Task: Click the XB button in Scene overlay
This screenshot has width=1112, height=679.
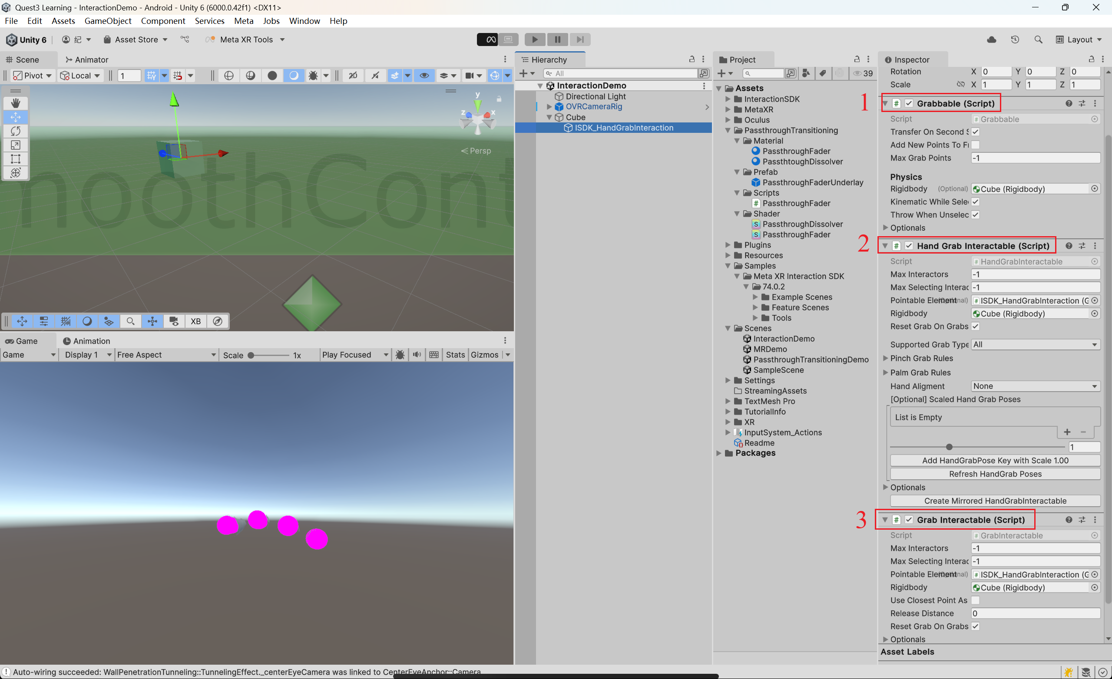Action: tap(195, 321)
